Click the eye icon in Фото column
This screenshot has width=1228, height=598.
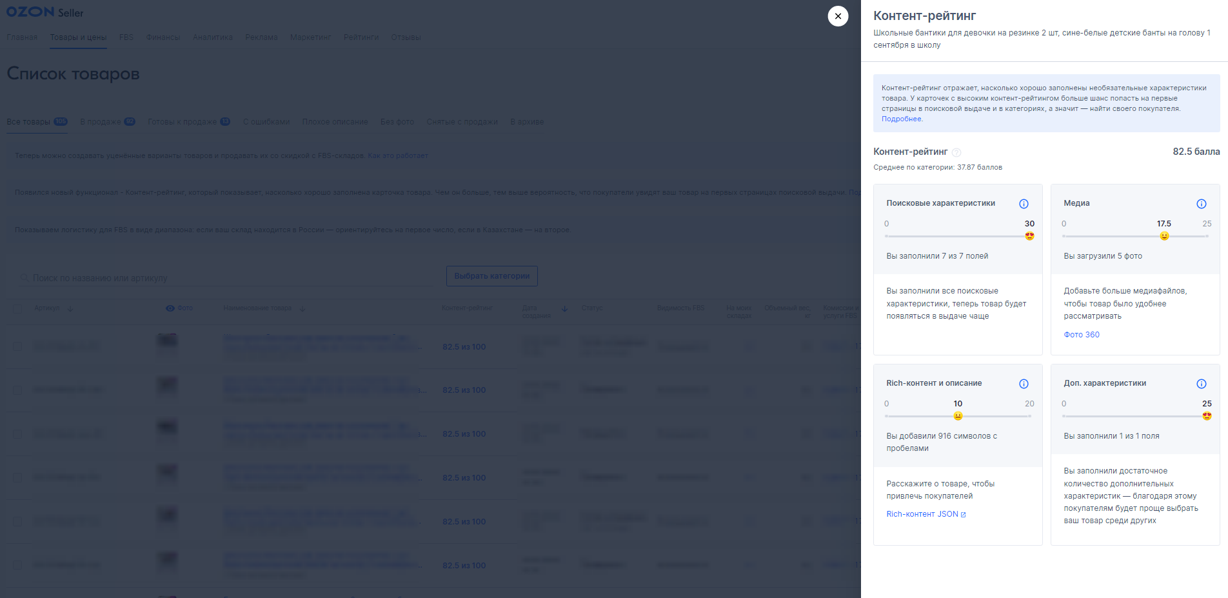[170, 308]
